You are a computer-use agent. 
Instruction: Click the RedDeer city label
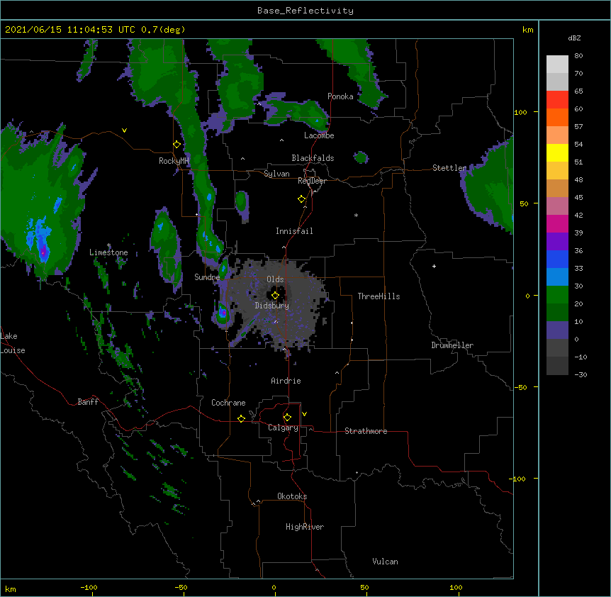312,181
